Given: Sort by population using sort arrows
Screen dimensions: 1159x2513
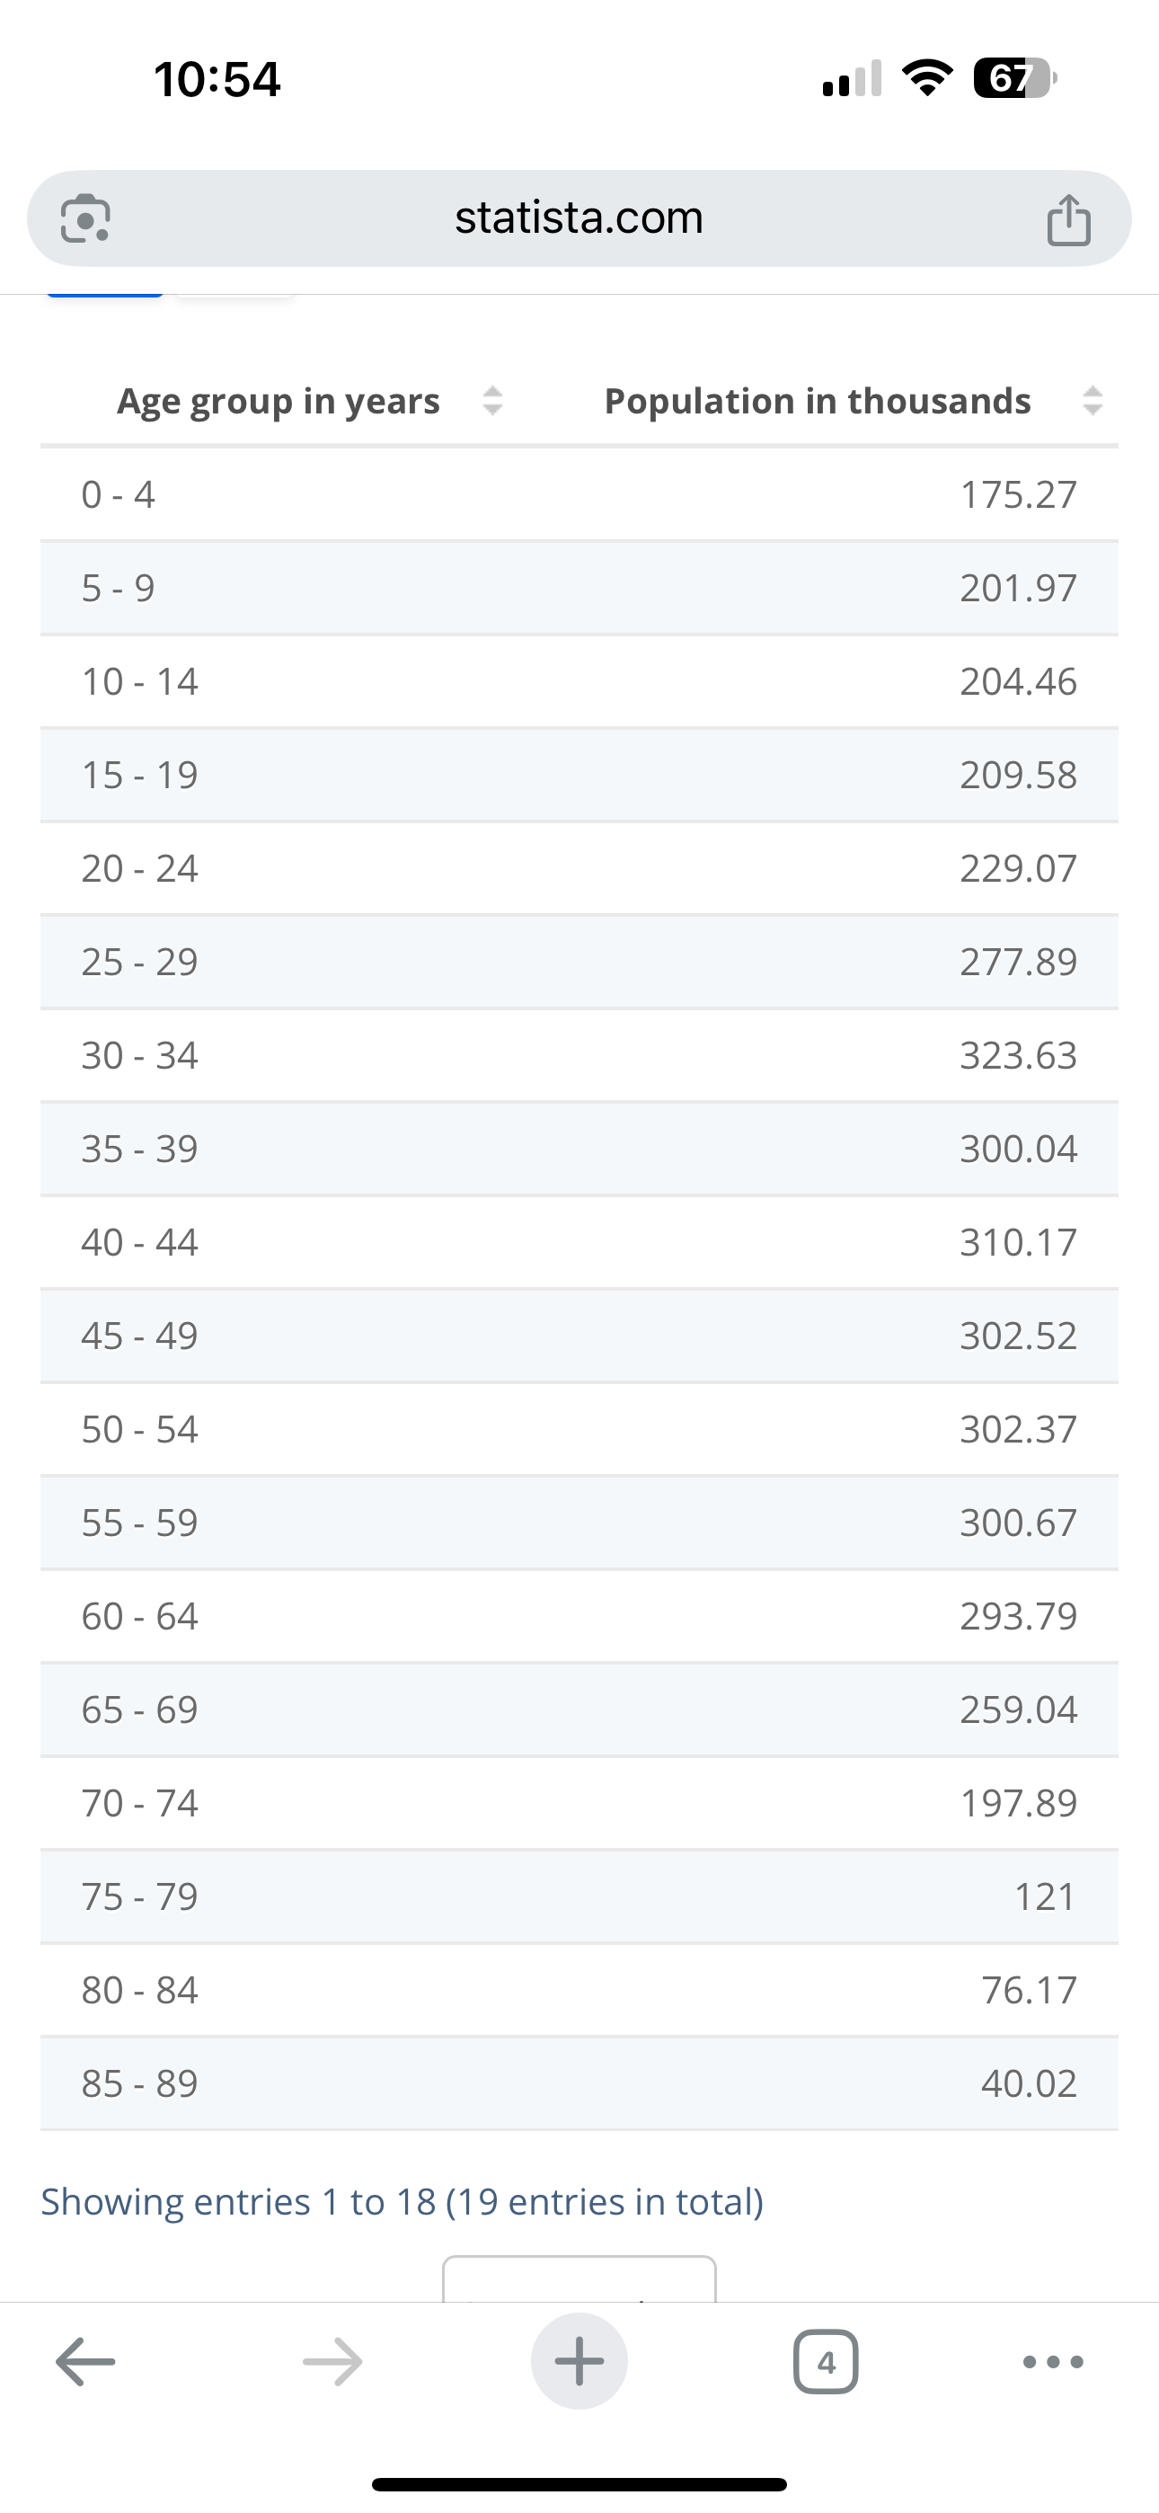Looking at the screenshot, I should (x=1093, y=401).
